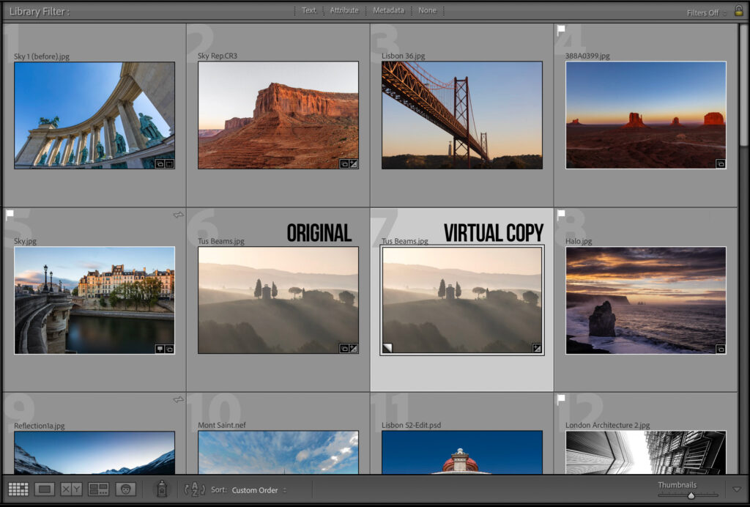Select the Reflection1a.jpg mountain thumbnail
Screen dimensions: 750x507
(94, 453)
